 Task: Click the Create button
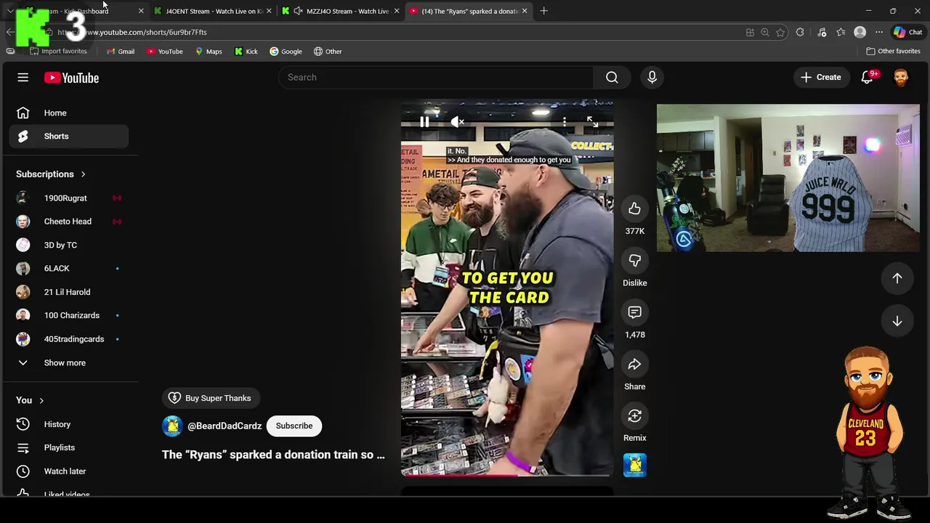point(821,77)
